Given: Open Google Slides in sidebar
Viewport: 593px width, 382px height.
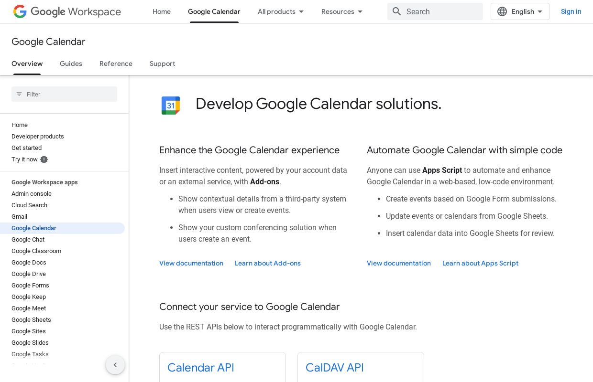Looking at the screenshot, I should pyautogui.click(x=30, y=343).
